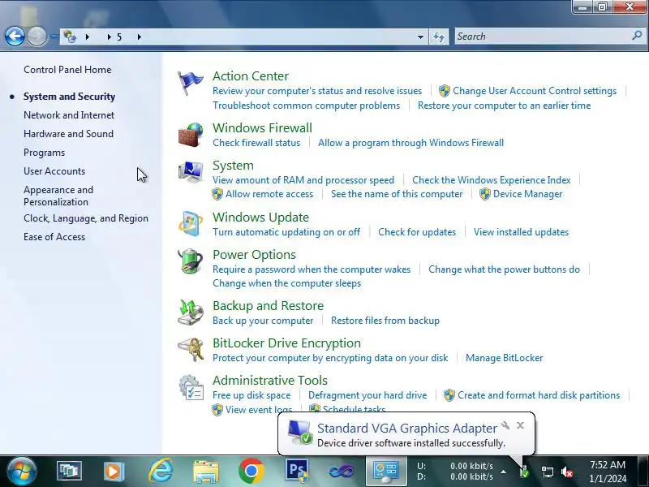The image size is (649, 487).
Task: Open notification options wrench icon
Action: [x=505, y=425]
